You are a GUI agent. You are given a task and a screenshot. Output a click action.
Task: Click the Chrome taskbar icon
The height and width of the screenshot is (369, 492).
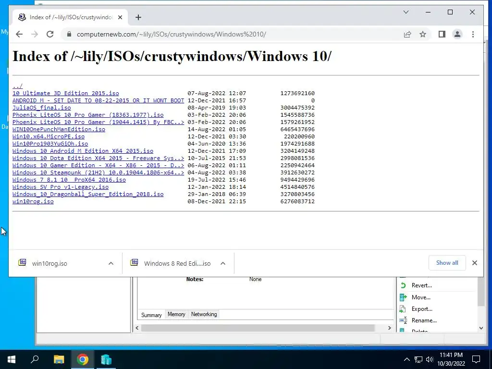point(83,359)
